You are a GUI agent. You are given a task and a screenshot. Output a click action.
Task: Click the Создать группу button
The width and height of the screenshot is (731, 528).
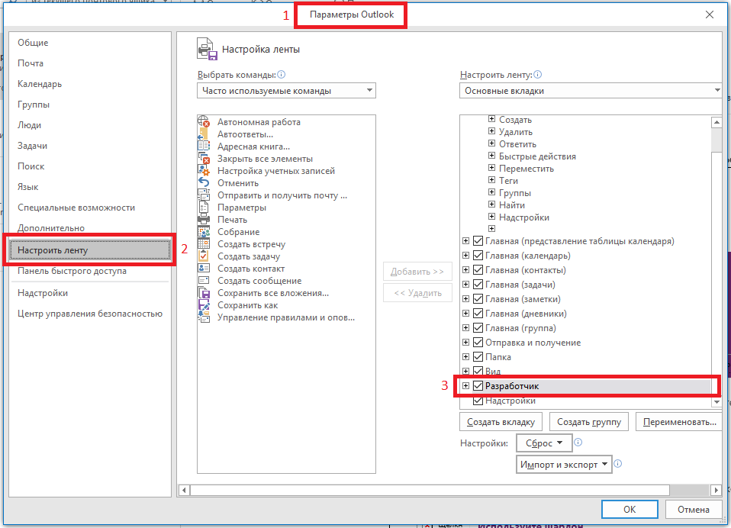[589, 422]
